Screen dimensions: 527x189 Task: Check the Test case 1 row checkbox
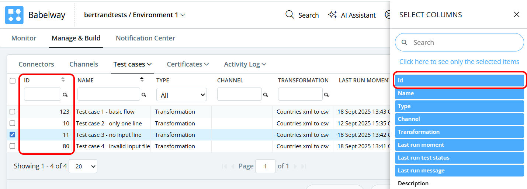click(13, 111)
